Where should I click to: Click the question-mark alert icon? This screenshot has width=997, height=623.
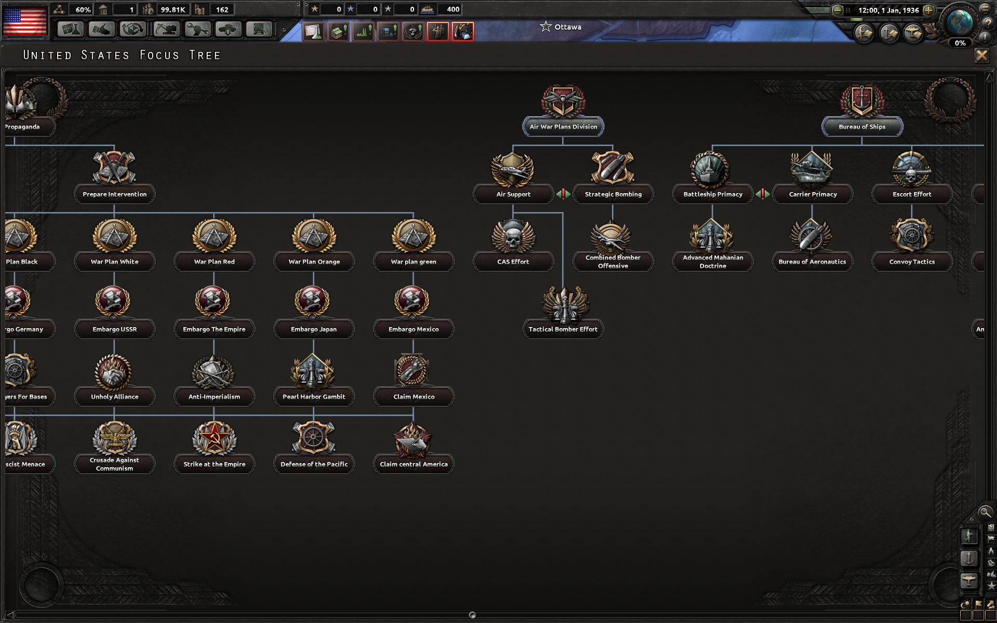pyautogui.click(x=413, y=32)
